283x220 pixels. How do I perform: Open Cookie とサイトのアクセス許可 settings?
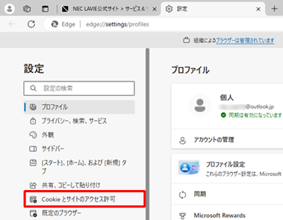pyautogui.click(x=84, y=199)
